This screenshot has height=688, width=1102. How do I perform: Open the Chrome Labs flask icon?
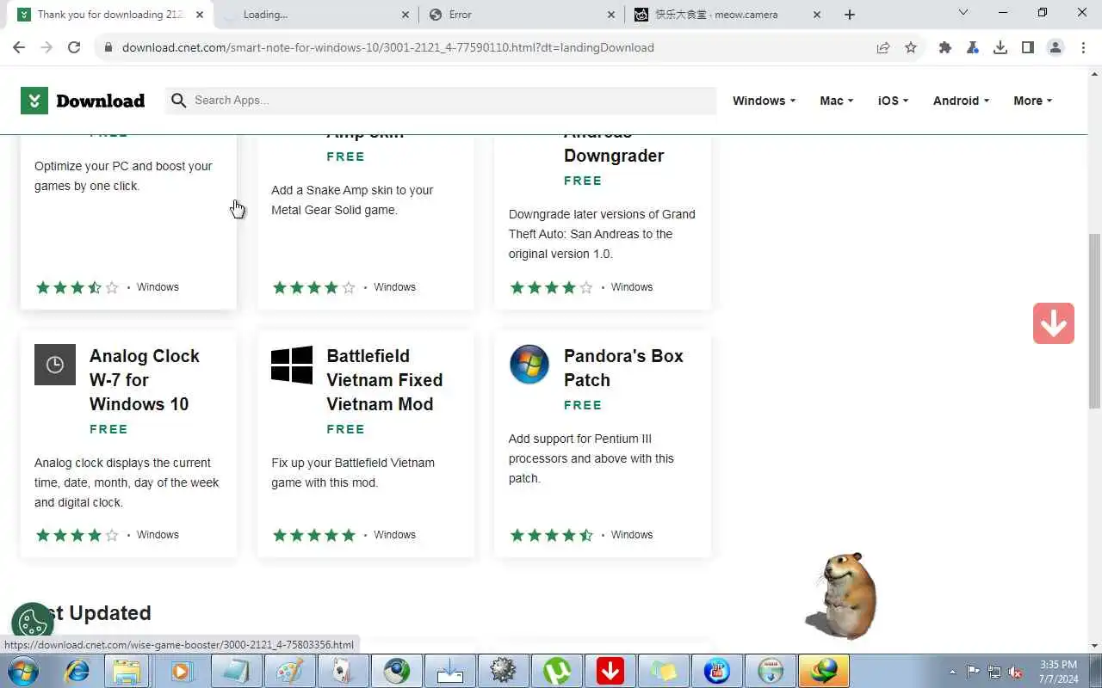[973, 47]
